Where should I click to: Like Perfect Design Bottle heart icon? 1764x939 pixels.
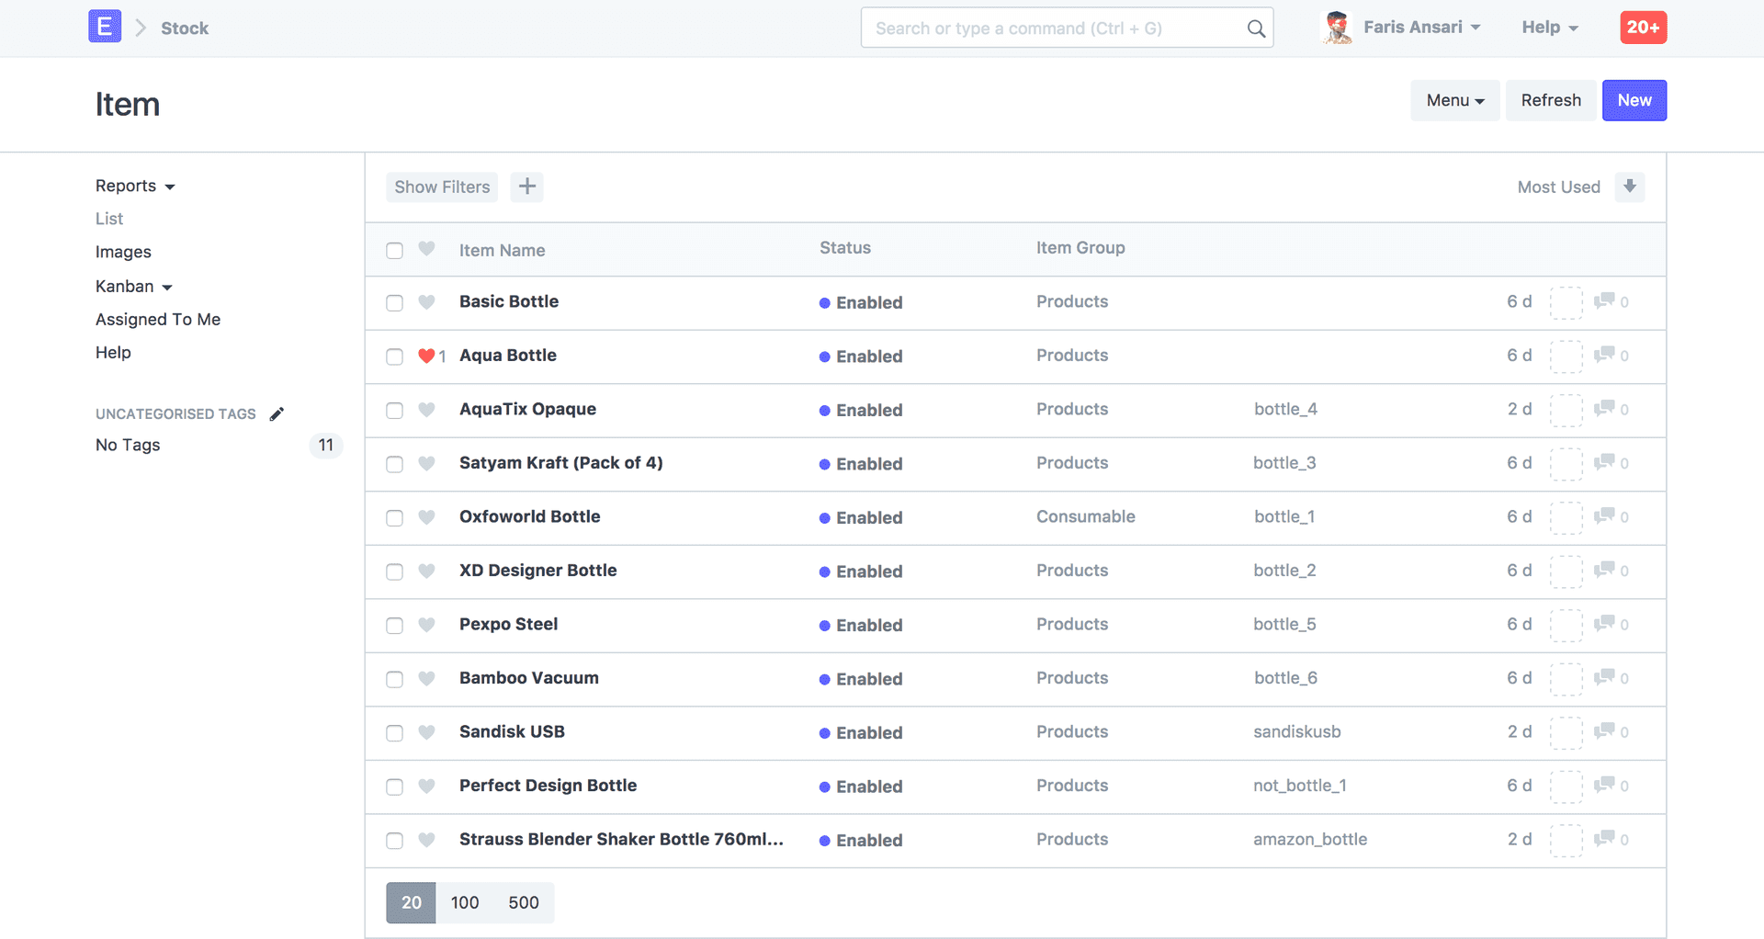click(x=426, y=786)
